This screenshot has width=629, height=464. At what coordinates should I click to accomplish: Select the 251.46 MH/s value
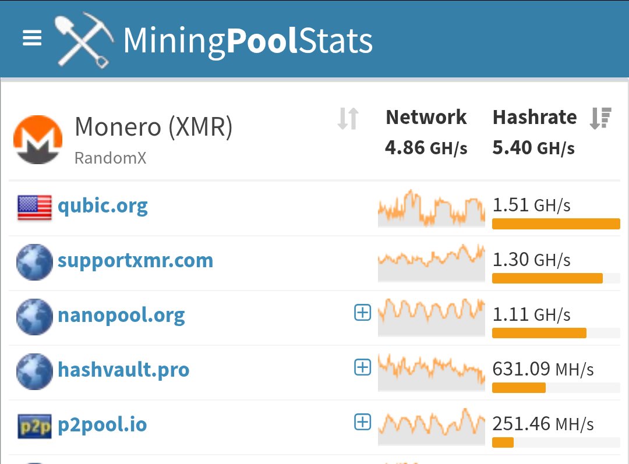click(543, 423)
